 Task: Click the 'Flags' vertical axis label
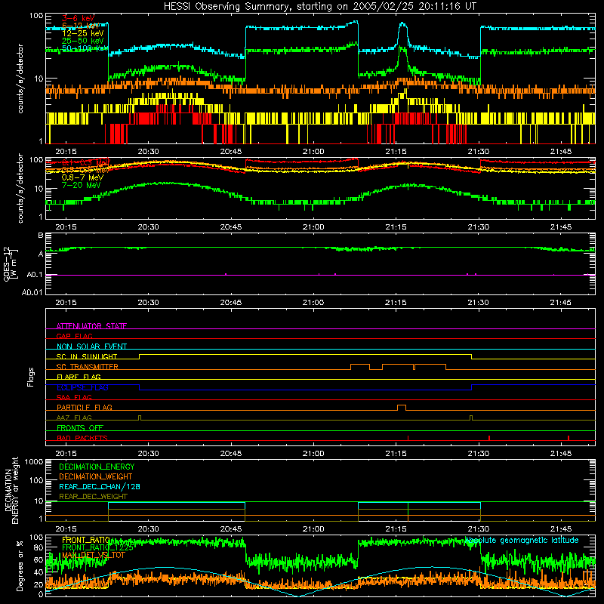31,377
